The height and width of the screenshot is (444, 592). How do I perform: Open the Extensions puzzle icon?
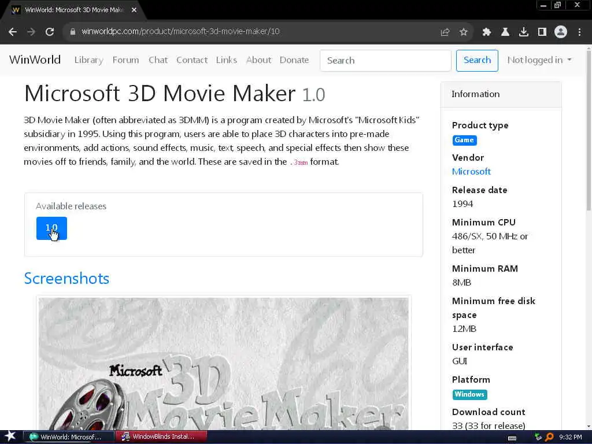tap(487, 32)
